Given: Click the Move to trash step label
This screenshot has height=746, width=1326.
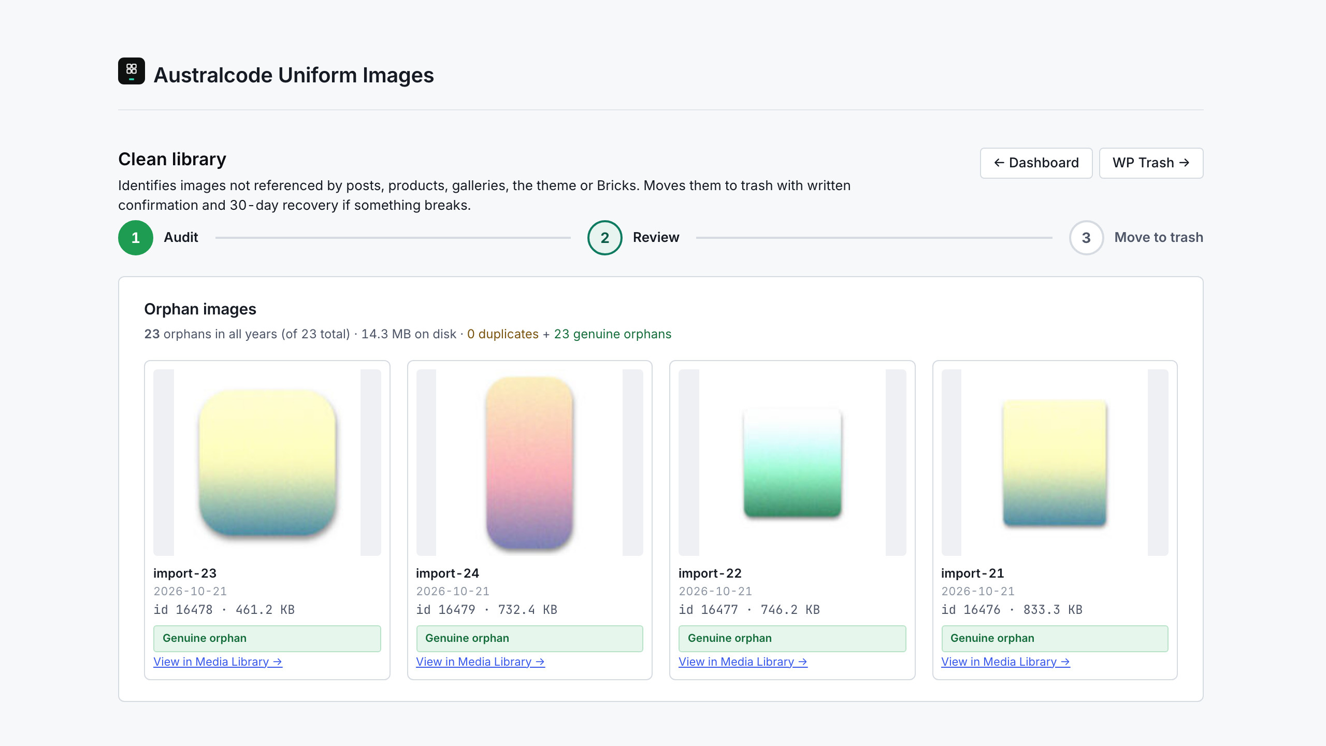Looking at the screenshot, I should point(1159,237).
